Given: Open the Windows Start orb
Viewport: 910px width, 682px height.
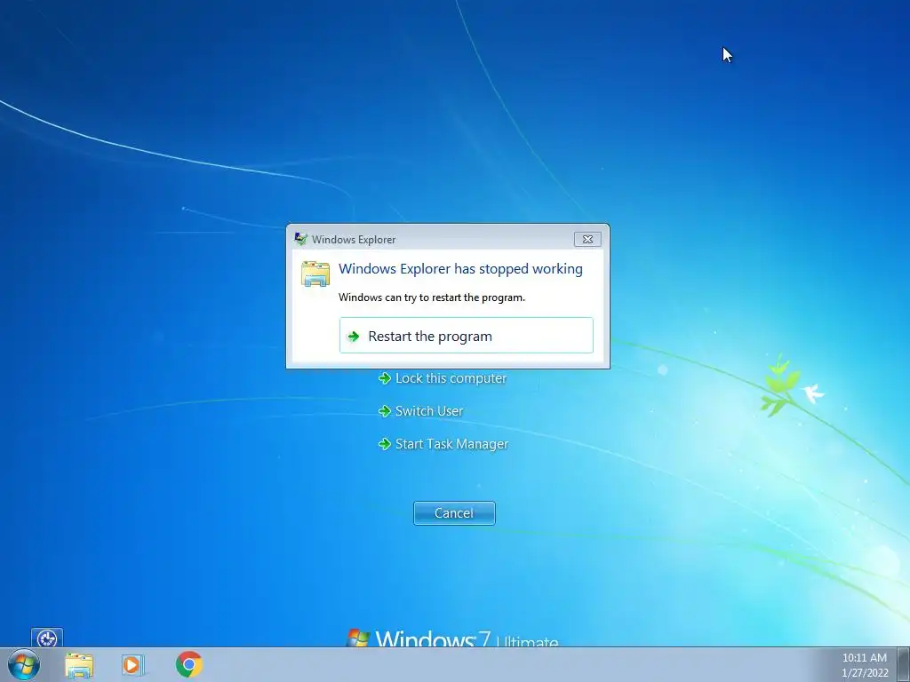Looking at the screenshot, I should 24,664.
